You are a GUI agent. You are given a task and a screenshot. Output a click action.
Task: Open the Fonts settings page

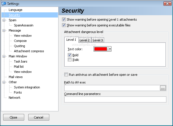coord(18,92)
